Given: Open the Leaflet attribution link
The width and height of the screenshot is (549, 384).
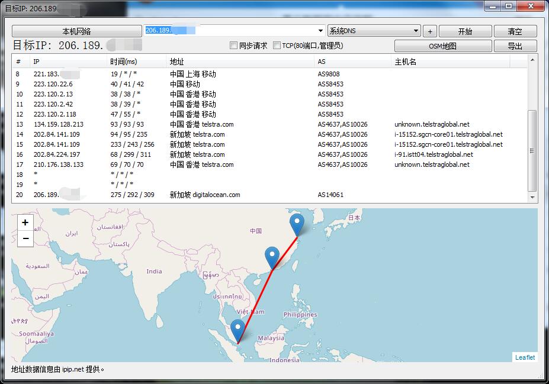Looking at the screenshot, I should point(525,357).
